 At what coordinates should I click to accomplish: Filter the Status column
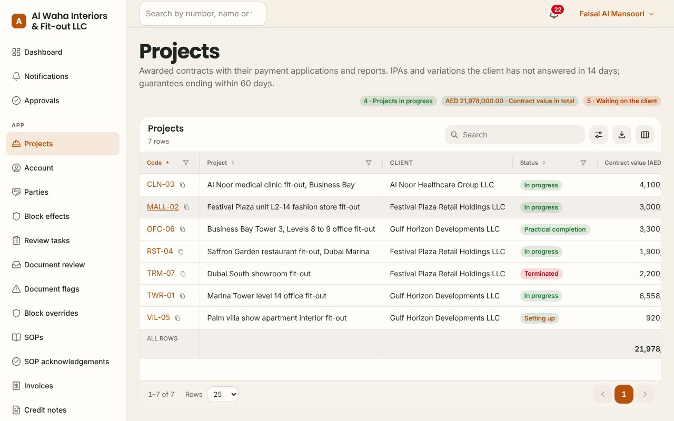(583, 163)
